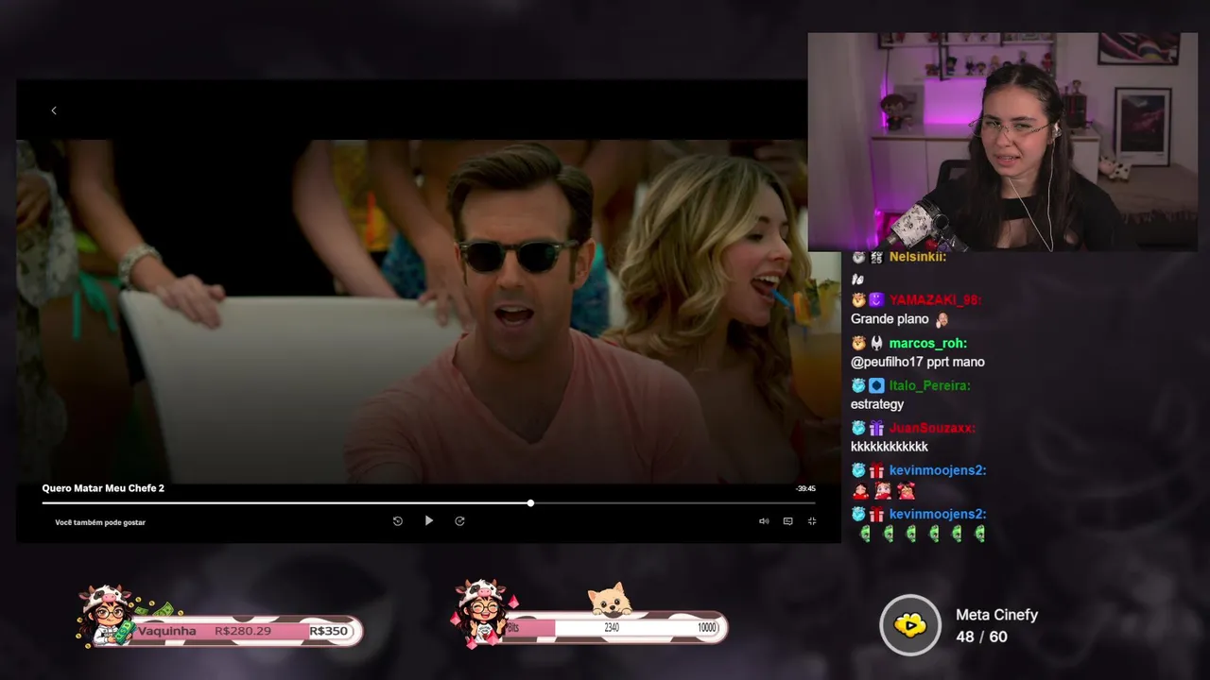Screen dimensions: 1210x680
Task: Click the back arrow in the player
Action: 54,110
